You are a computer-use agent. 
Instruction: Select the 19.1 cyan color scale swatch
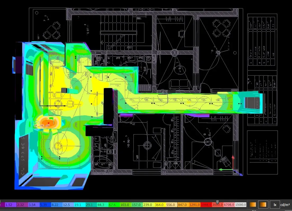click(x=80, y=205)
